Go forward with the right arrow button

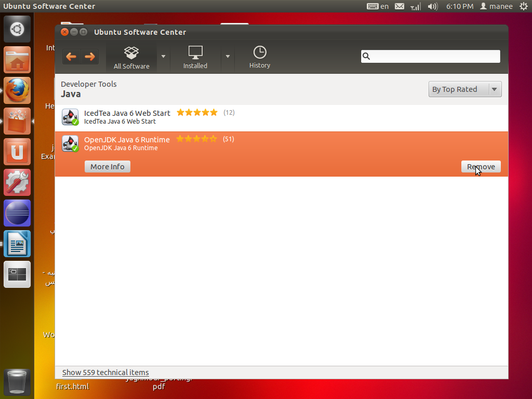[90, 57]
